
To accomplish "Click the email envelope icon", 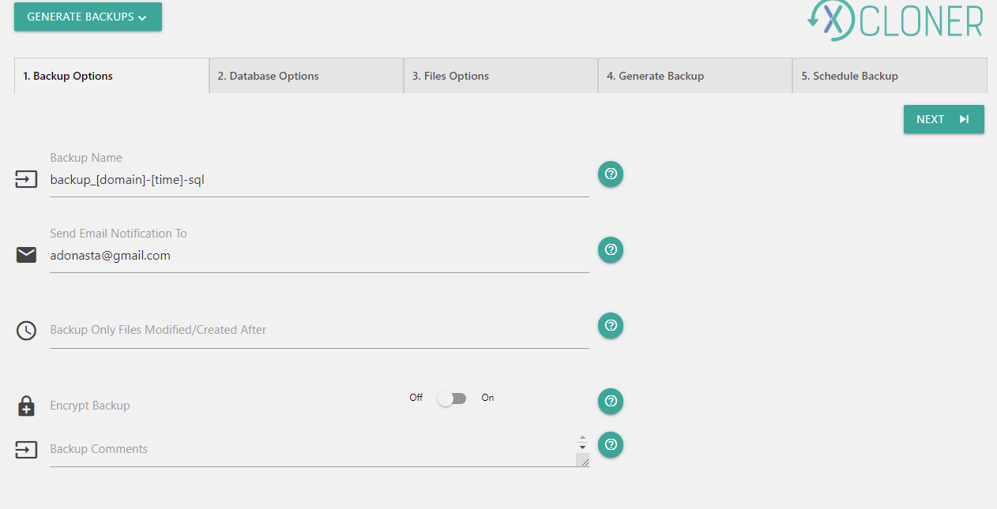I will point(26,255).
